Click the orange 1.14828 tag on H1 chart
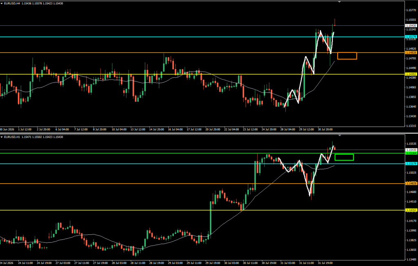 point(411,184)
